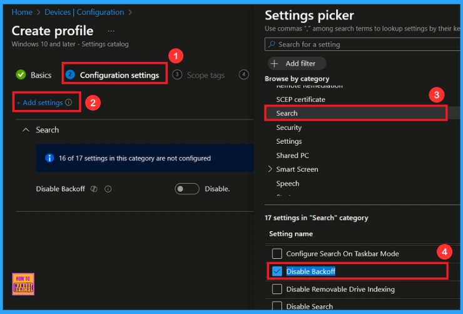
Task: Click the blue info icon in the settings banner
Action: pos(49,158)
